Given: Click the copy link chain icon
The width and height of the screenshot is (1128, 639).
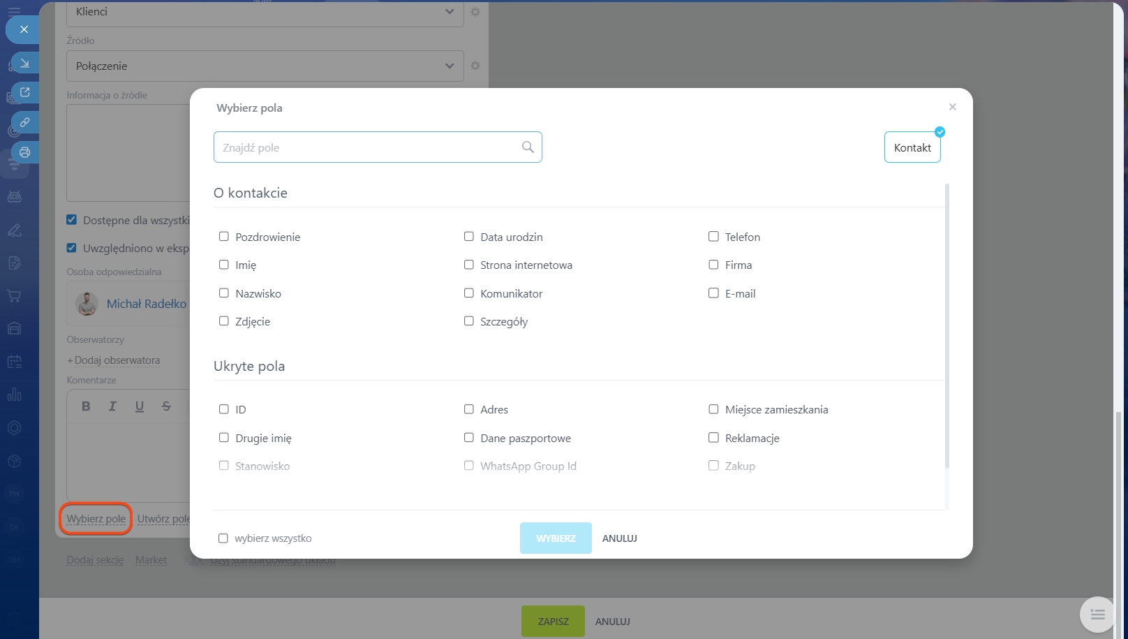Looking at the screenshot, I should click(x=25, y=122).
